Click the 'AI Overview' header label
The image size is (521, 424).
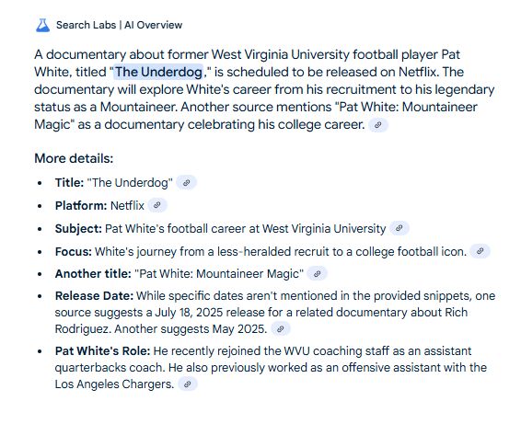click(153, 25)
